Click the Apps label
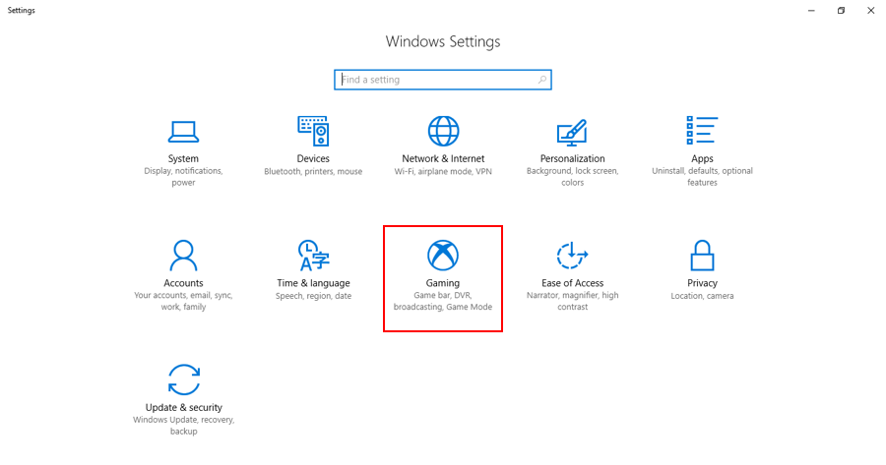The image size is (886, 465). pyautogui.click(x=702, y=158)
